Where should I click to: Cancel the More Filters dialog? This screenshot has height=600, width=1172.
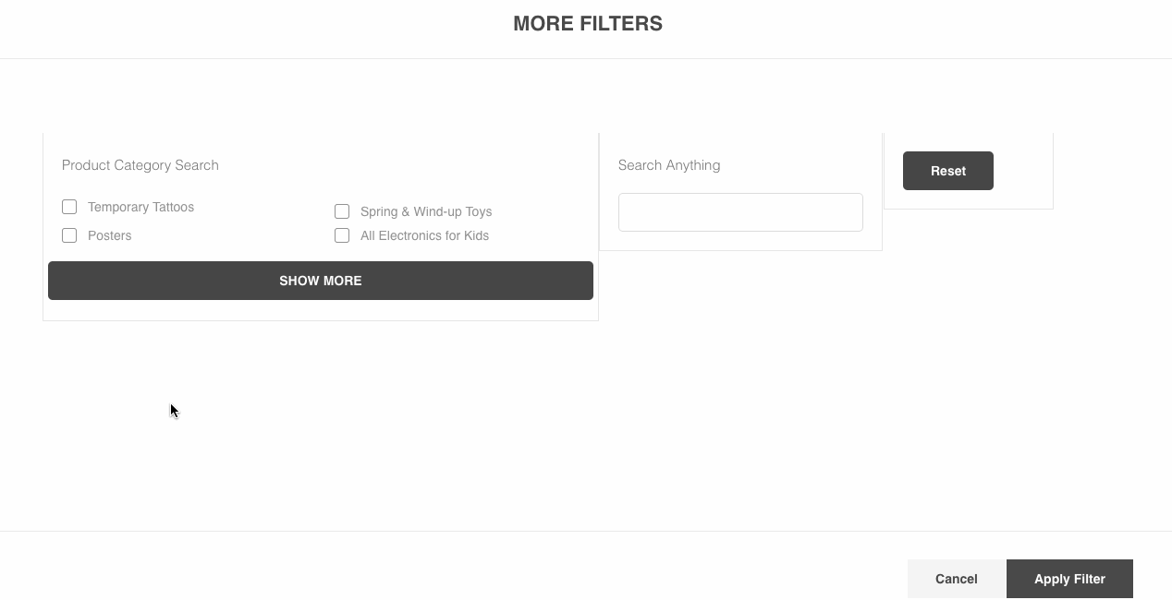coord(956,579)
